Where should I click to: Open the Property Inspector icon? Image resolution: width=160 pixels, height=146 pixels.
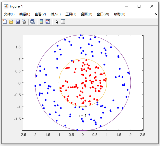click(63, 22)
